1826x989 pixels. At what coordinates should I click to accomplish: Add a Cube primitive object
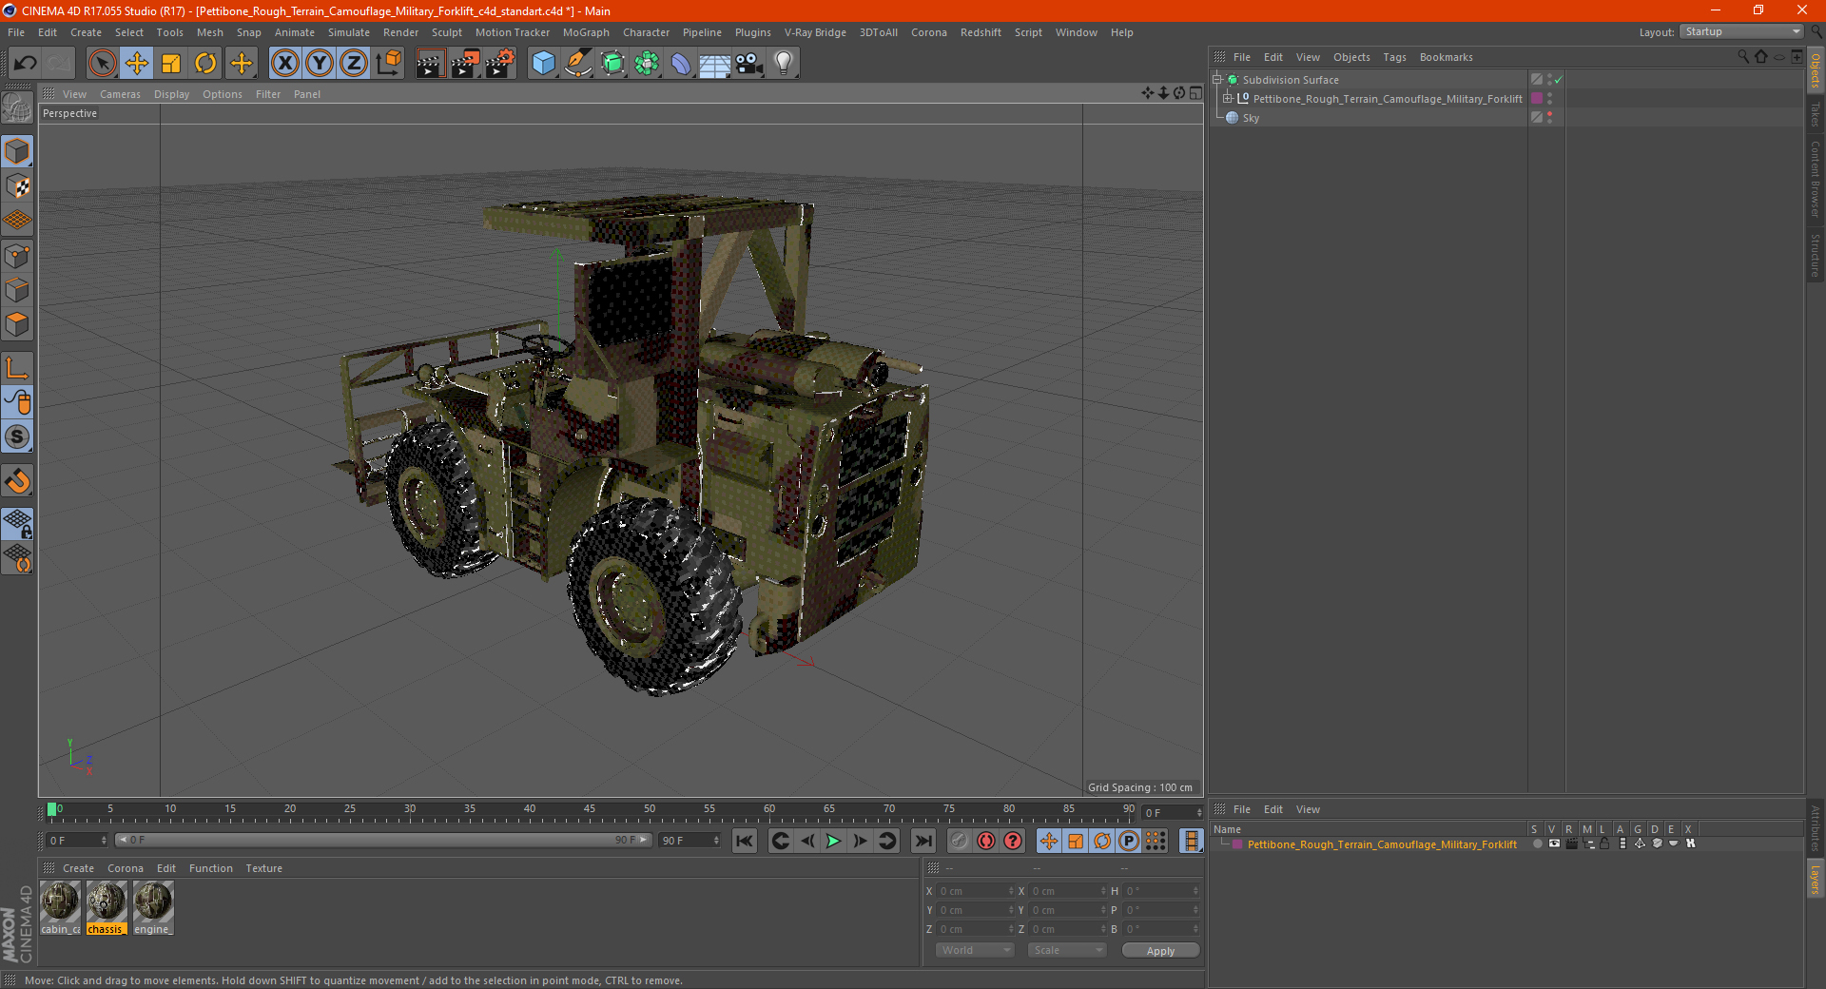[543, 64]
